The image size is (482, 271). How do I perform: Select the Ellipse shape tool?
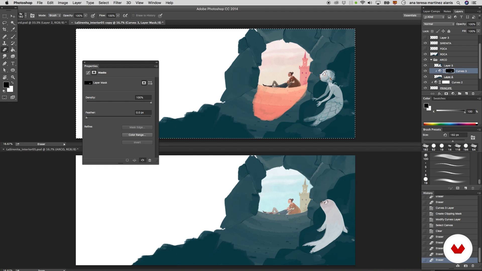coord(13,70)
